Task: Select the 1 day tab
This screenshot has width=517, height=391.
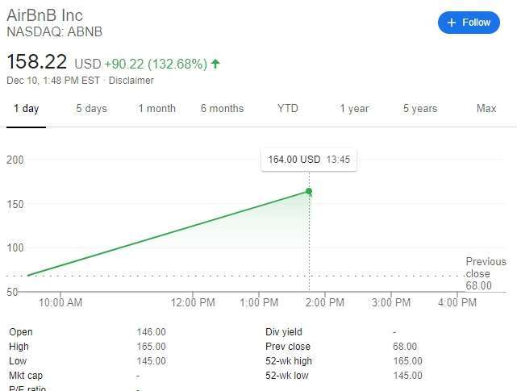Action: point(26,109)
